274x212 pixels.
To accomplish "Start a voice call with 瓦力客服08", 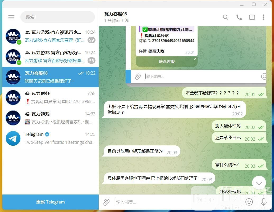I will (x=239, y=17).
